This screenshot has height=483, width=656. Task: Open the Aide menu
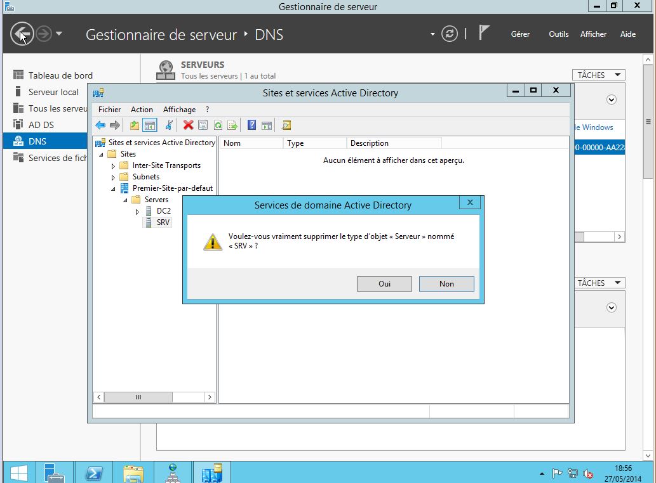[x=627, y=34]
